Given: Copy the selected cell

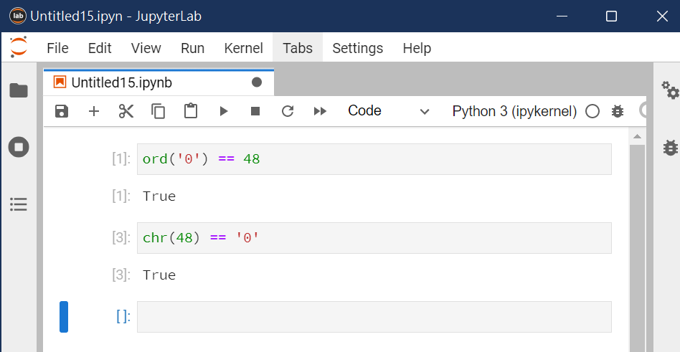Looking at the screenshot, I should pos(159,111).
